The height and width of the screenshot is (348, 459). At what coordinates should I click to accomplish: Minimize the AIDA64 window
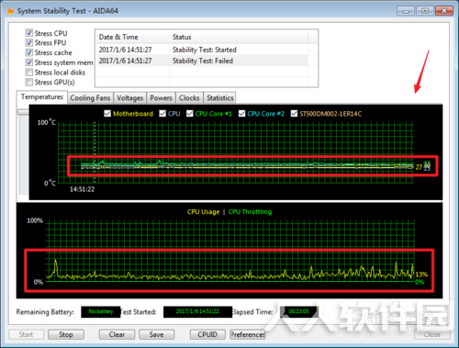[406, 11]
